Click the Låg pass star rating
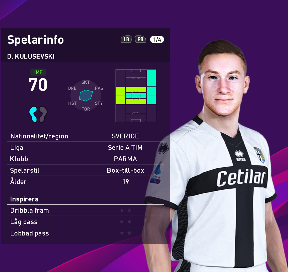Screen dimensions: 288x272 (126, 222)
